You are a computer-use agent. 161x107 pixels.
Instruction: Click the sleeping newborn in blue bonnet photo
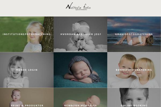(x=80, y=70)
